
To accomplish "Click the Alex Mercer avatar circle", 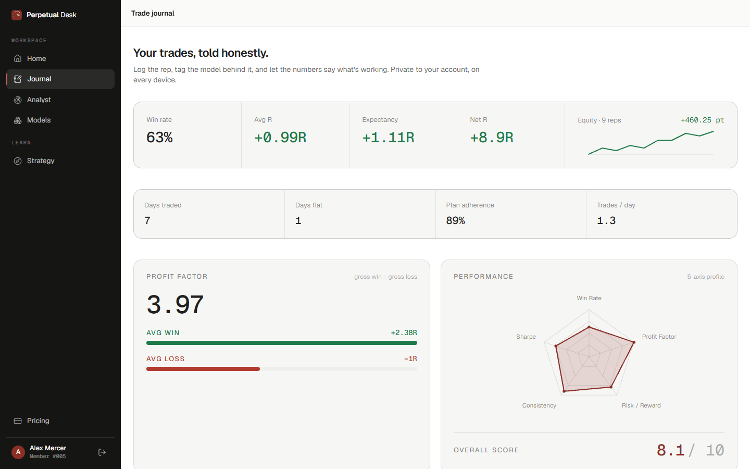I will (x=18, y=452).
